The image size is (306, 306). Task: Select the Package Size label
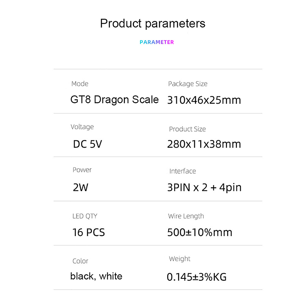tap(187, 84)
